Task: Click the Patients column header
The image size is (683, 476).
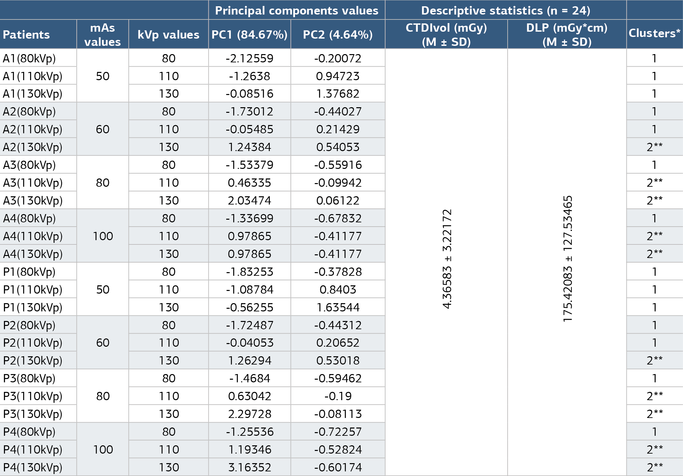Action: (38, 34)
